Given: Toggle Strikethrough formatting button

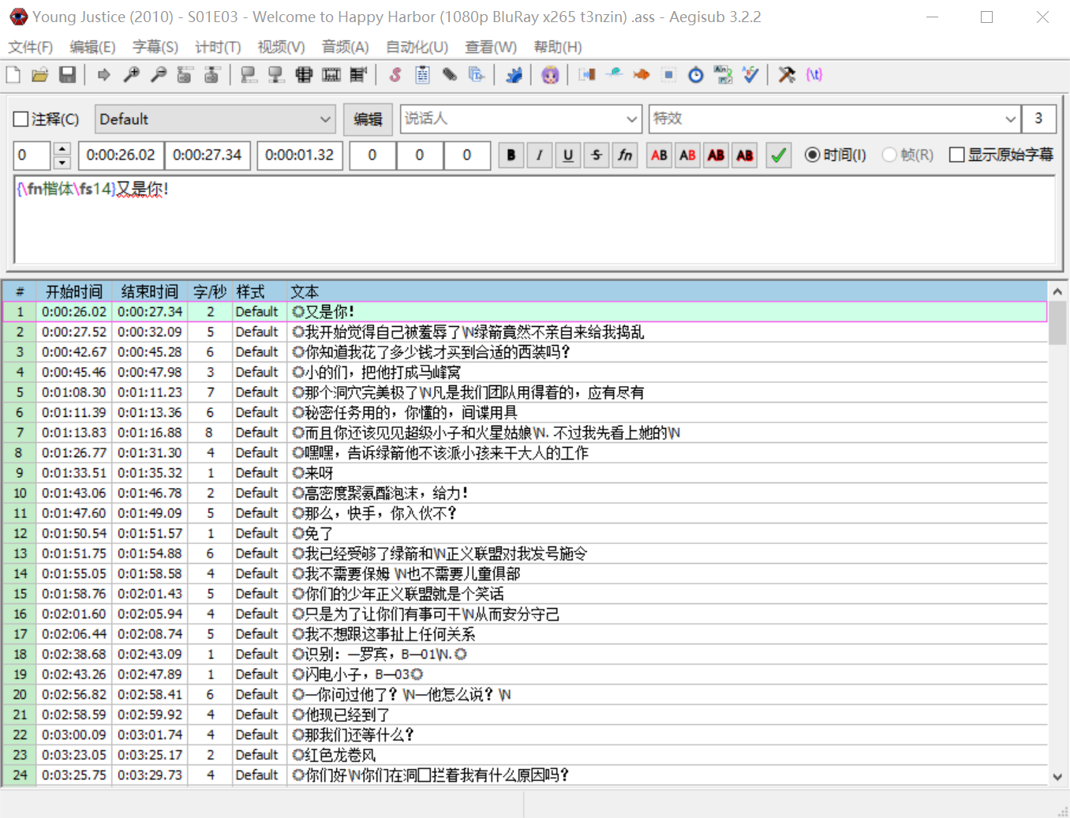Looking at the screenshot, I should pyautogui.click(x=597, y=155).
